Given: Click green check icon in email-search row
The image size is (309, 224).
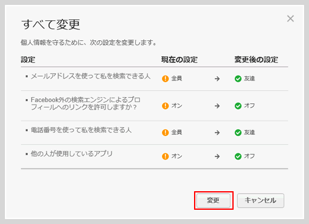Looking at the screenshot, I should point(238,79).
